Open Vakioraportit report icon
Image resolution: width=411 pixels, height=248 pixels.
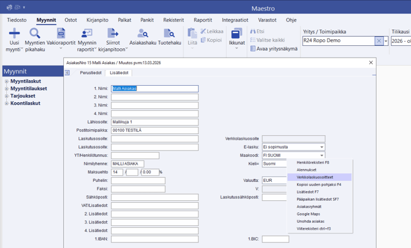coord(61,34)
